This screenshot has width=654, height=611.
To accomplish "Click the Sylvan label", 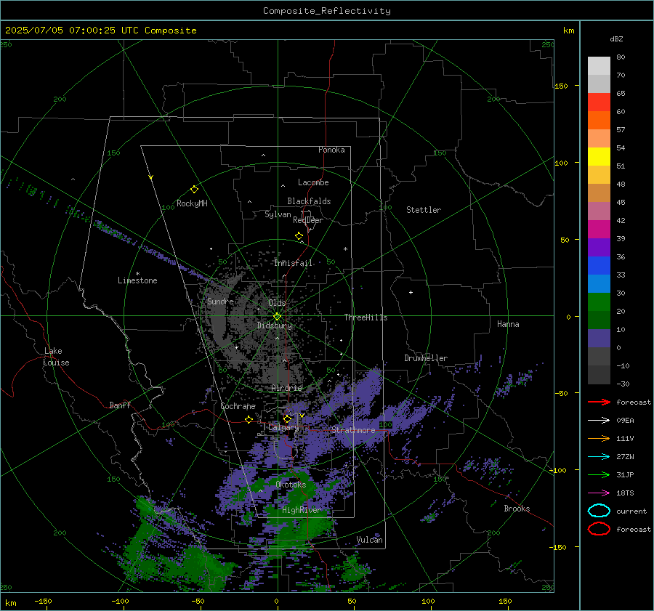I will (278, 214).
